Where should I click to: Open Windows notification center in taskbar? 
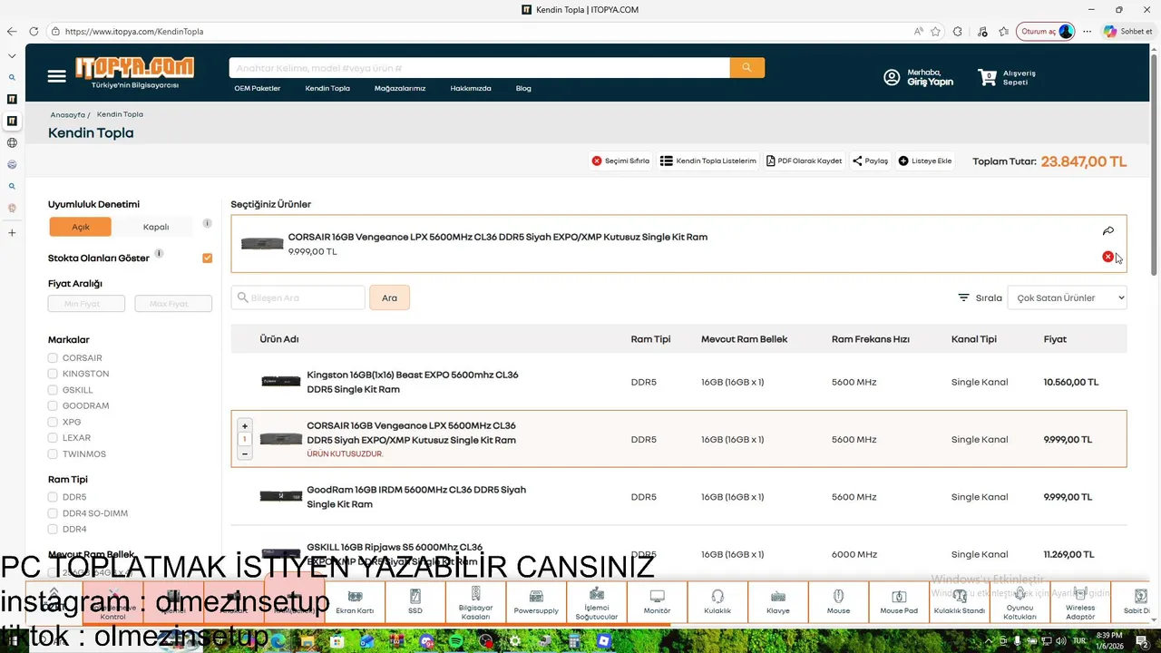(1143, 640)
